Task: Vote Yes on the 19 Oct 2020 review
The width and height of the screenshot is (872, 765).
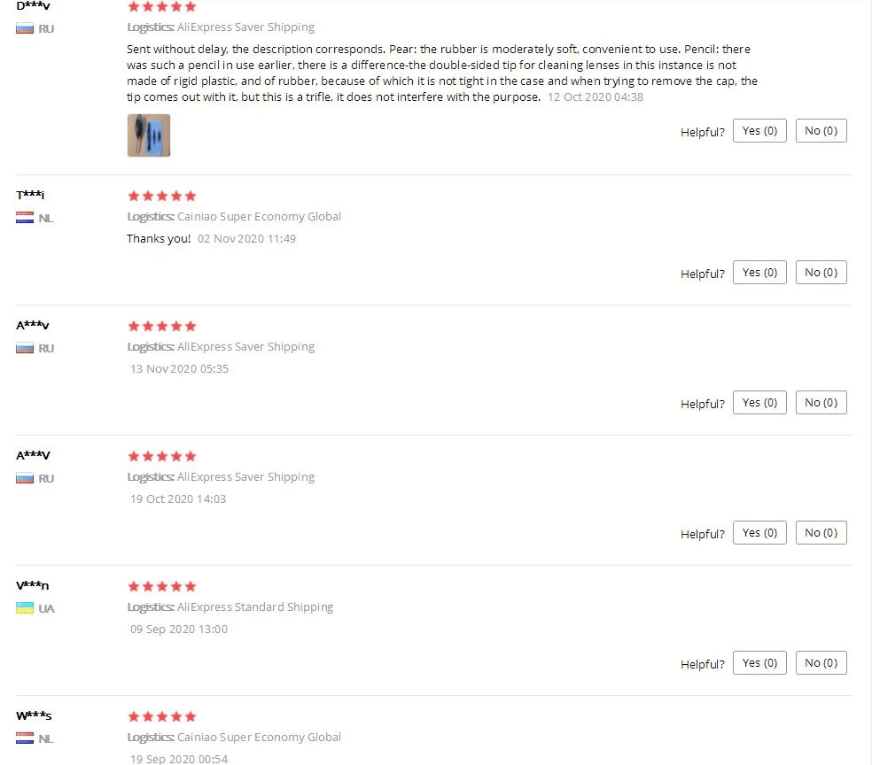Action: 759,533
